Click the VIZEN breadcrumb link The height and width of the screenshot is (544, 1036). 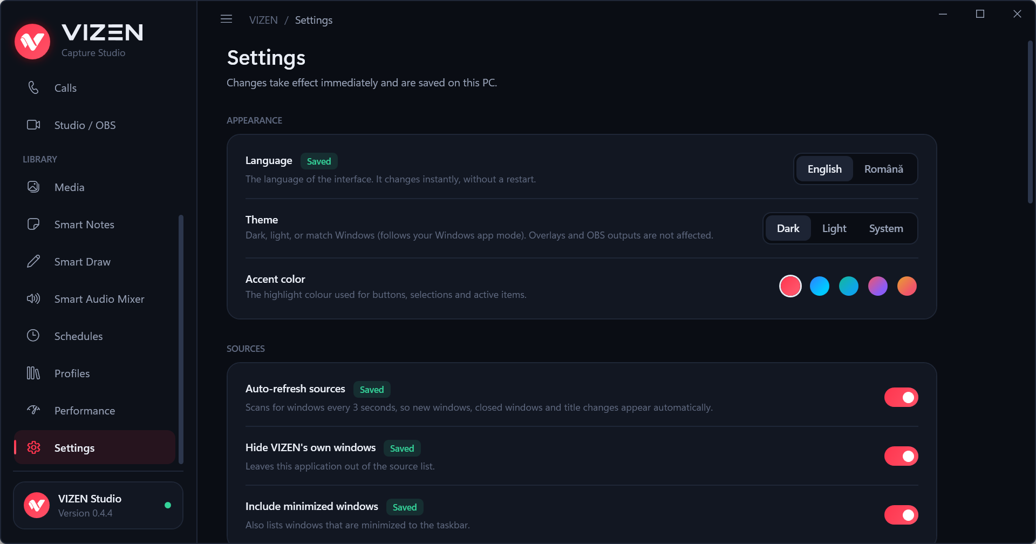click(x=263, y=20)
